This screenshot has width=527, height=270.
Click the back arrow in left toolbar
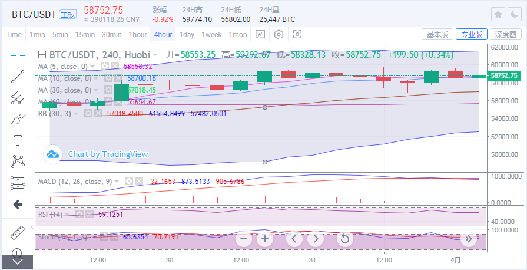pyautogui.click(x=18, y=205)
